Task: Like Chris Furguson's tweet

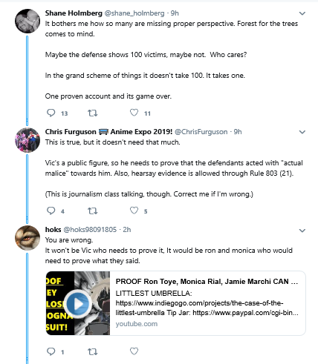Action: (134, 211)
